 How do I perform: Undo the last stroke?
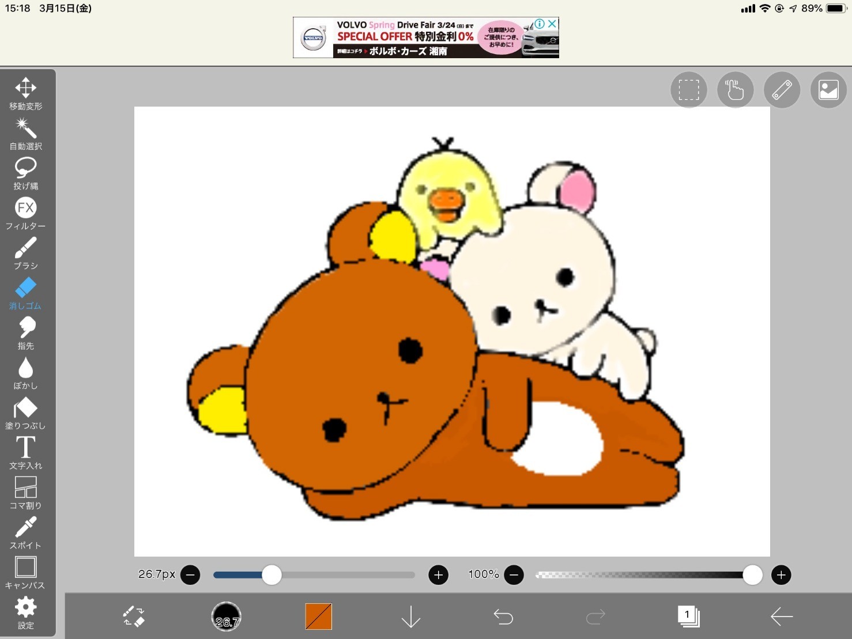pyautogui.click(x=503, y=617)
